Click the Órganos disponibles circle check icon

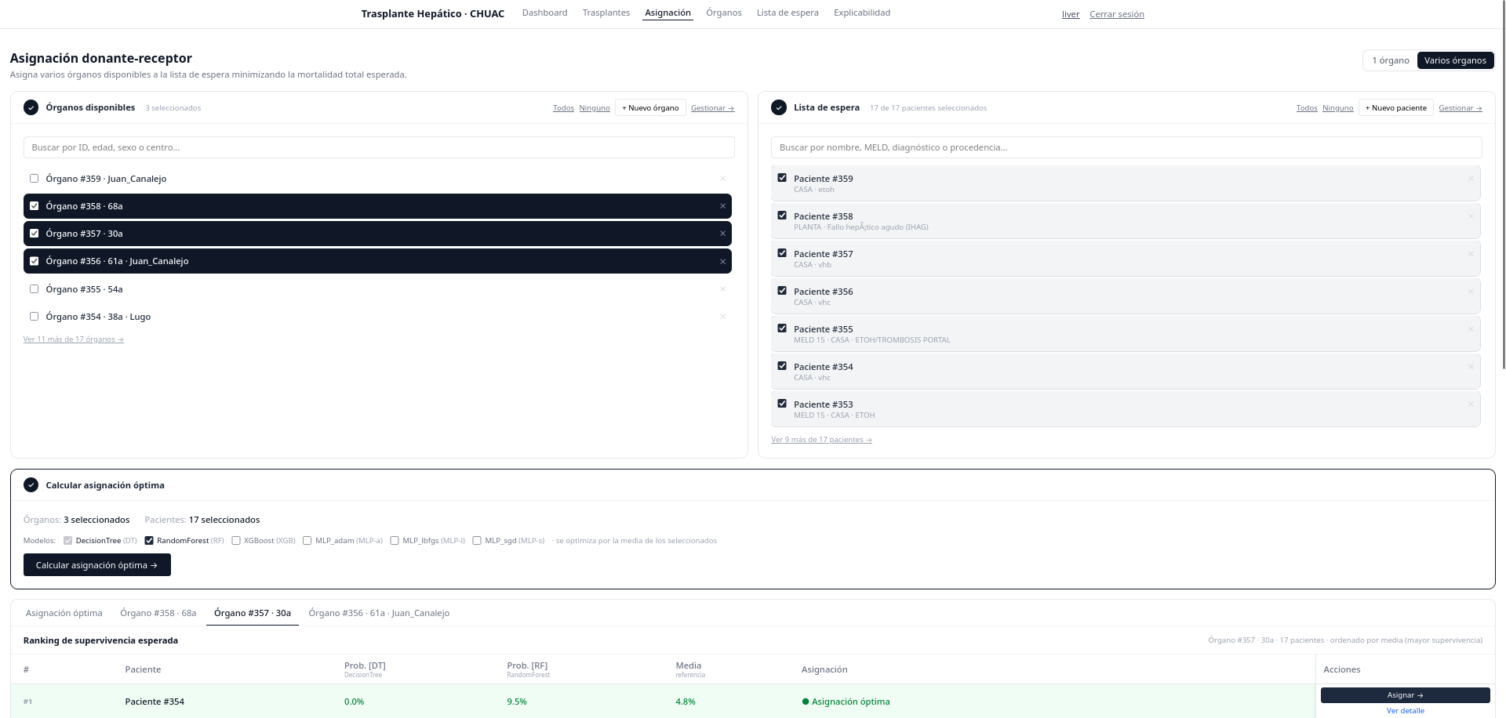pyautogui.click(x=31, y=107)
